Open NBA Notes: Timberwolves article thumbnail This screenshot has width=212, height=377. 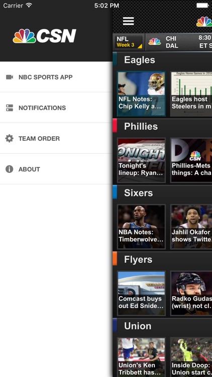point(141,227)
